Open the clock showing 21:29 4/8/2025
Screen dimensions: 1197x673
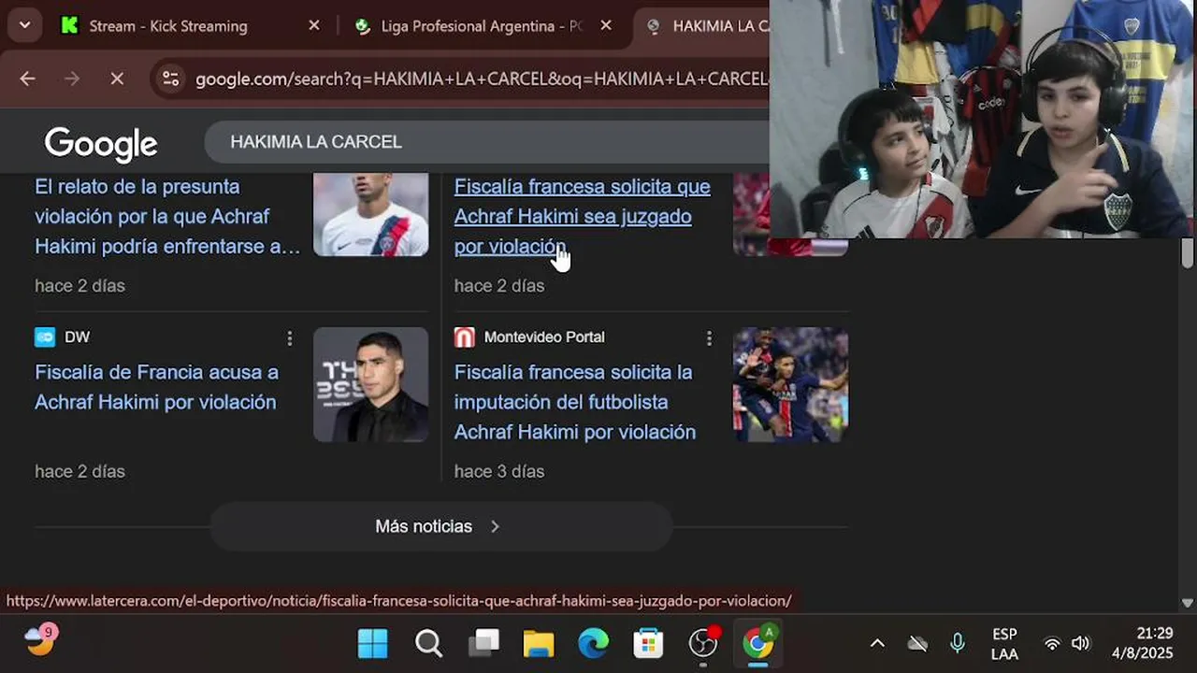pyautogui.click(x=1142, y=643)
